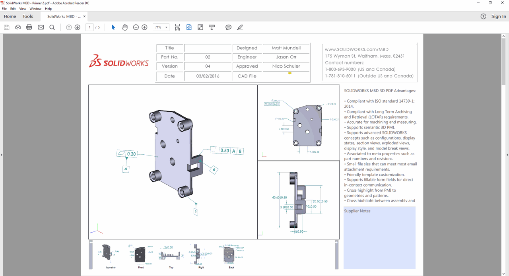Select the Front view thumbnail
509x276 pixels.
click(141, 256)
